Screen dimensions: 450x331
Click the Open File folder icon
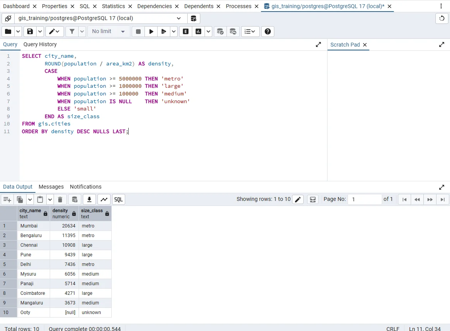8,32
